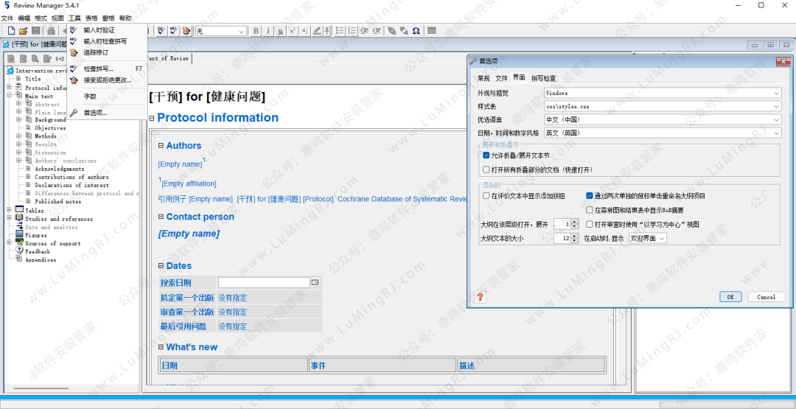This screenshot has height=409, width=796.
Task: Toggle italic formatting in toolbar
Action: 268,31
